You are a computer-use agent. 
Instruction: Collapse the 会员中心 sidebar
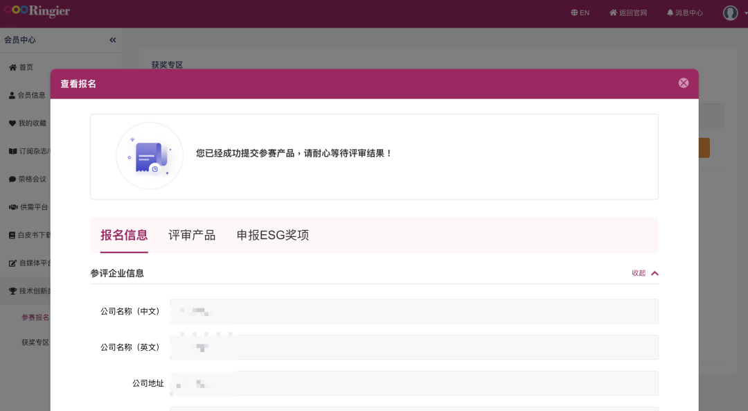click(x=112, y=40)
